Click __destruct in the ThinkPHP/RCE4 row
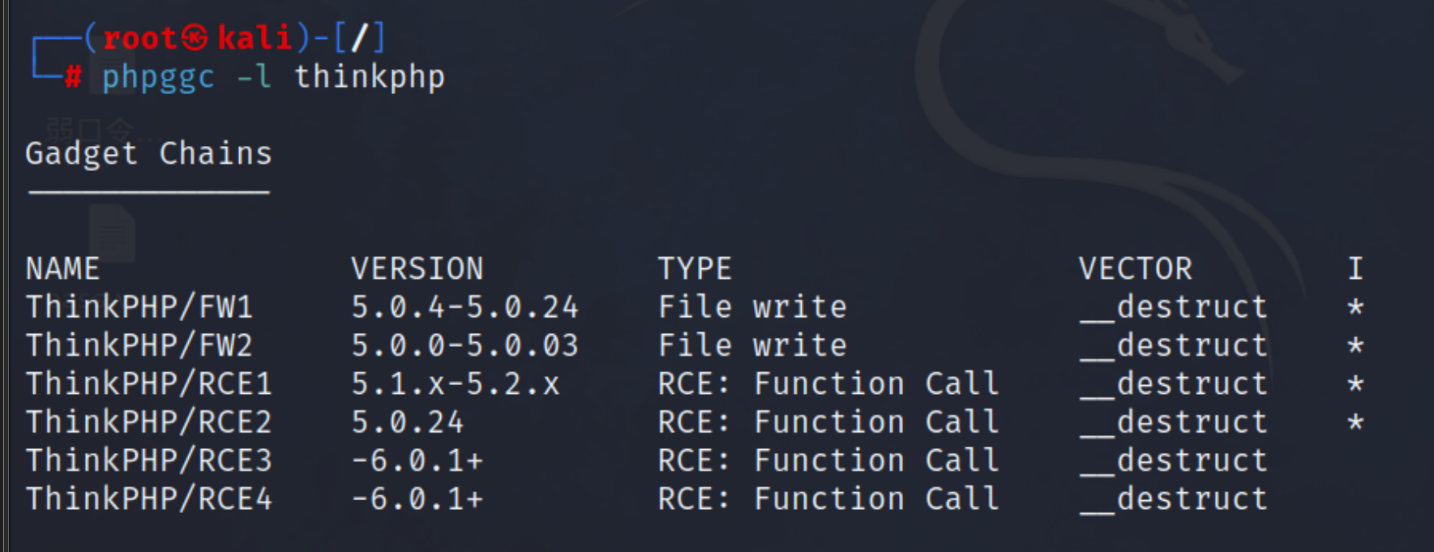Image resolution: width=1434 pixels, height=552 pixels. pos(1173,499)
